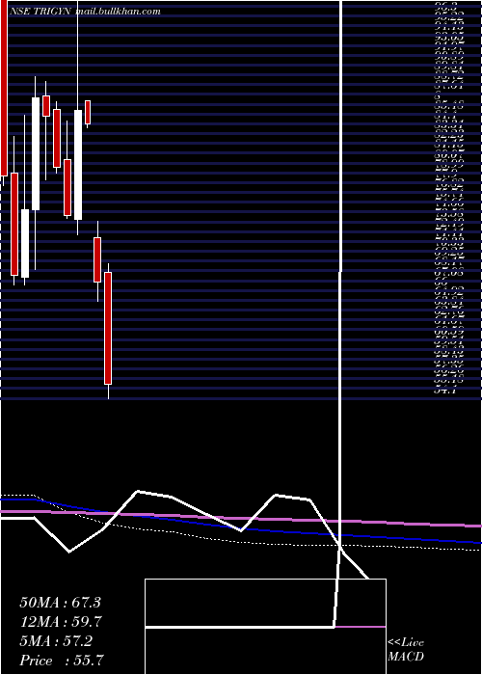Click the <<Live MACD label

tap(406, 650)
